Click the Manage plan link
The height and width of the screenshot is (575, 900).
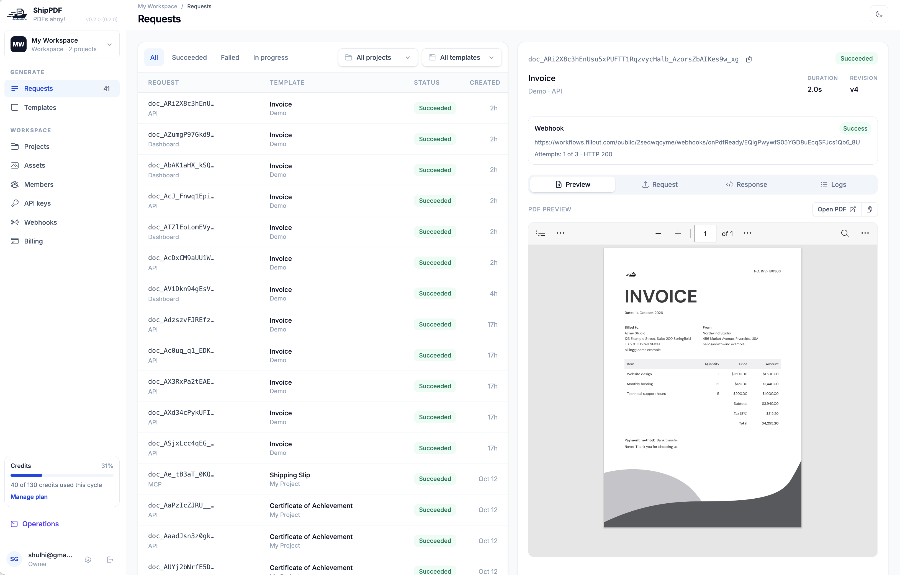29,497
